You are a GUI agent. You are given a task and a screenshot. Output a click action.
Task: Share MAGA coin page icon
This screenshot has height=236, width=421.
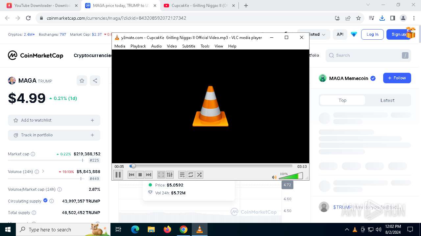95,81
